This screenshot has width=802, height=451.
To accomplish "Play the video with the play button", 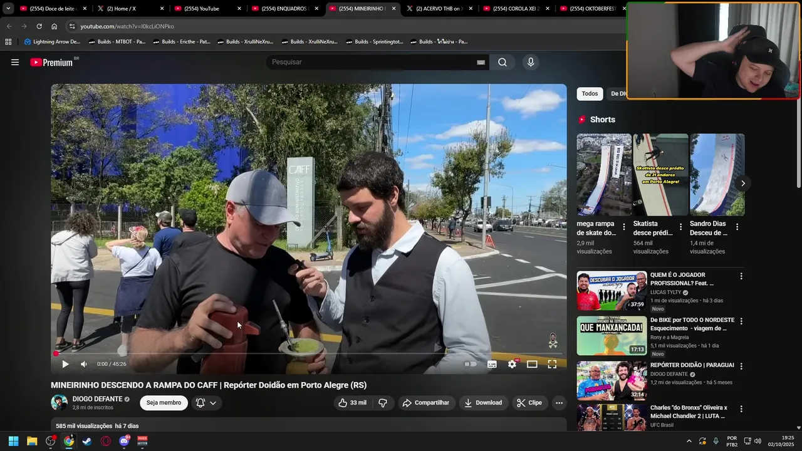I will (65, 364).
